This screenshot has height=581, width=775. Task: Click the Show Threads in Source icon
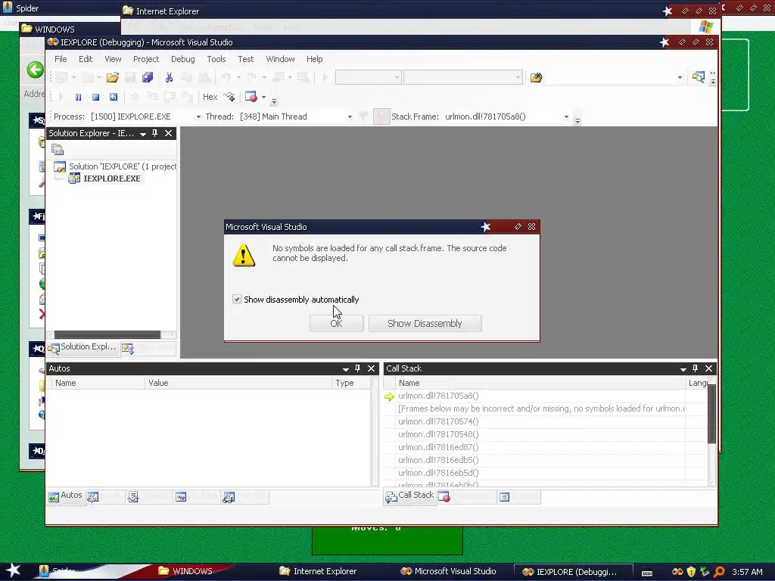point(229,97)
